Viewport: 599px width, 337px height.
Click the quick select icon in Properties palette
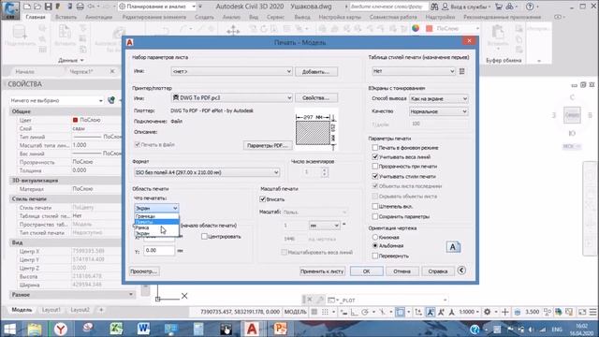(111, 100)
